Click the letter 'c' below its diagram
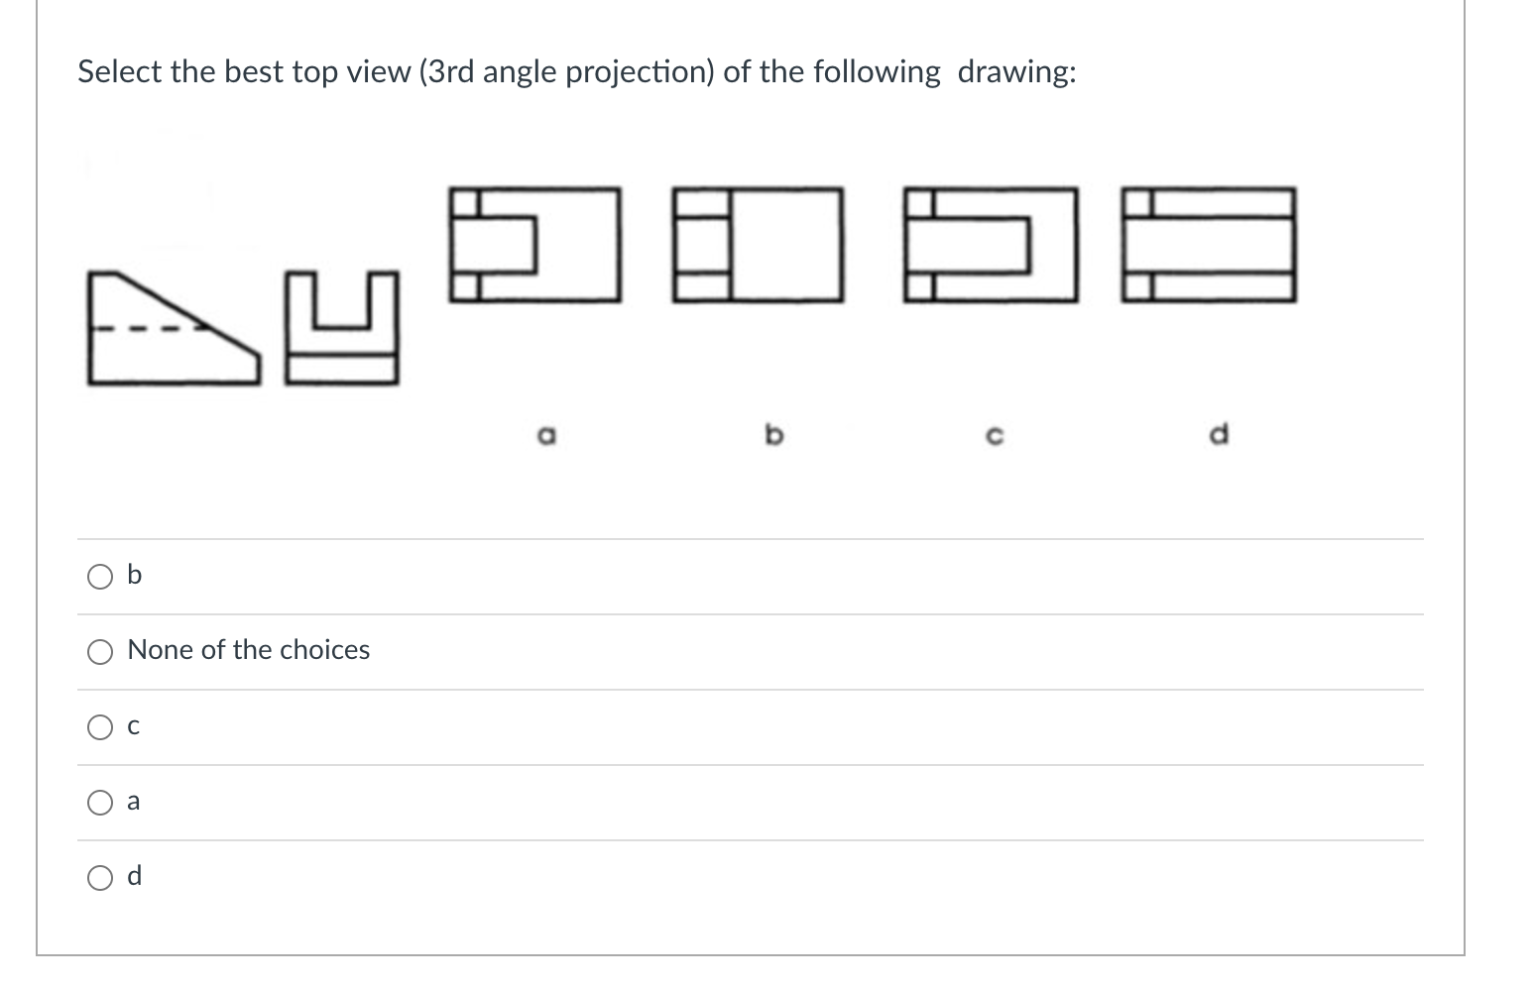Viewport: 1535px width, 985px height. click(x=995, y=433)
